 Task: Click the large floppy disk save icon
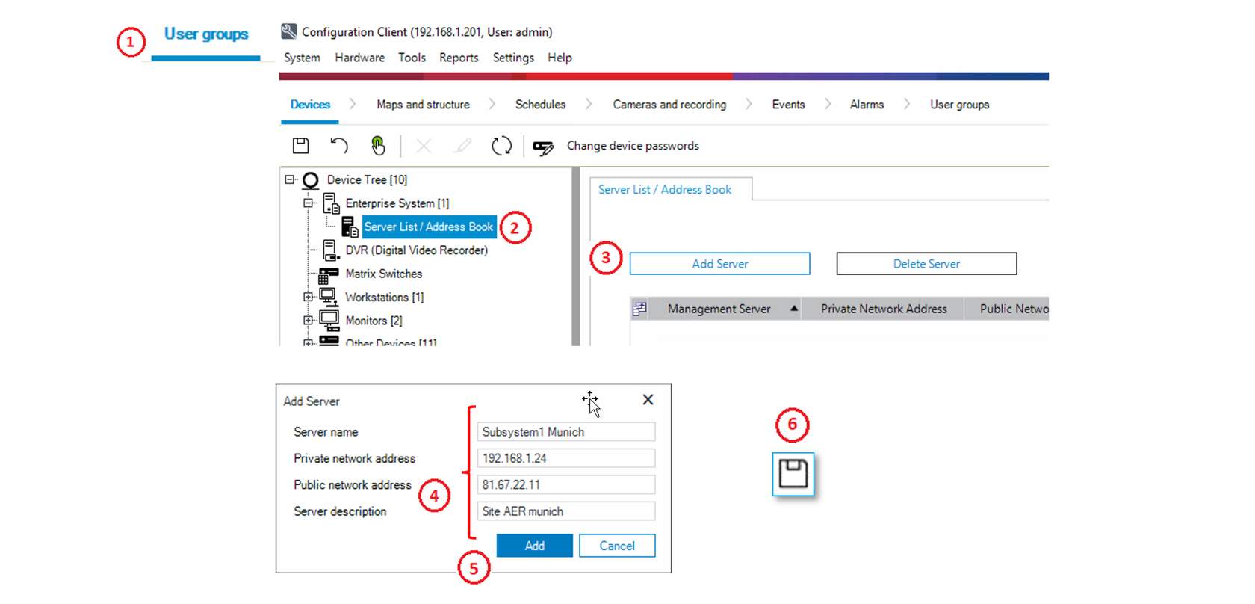(793, 474)
